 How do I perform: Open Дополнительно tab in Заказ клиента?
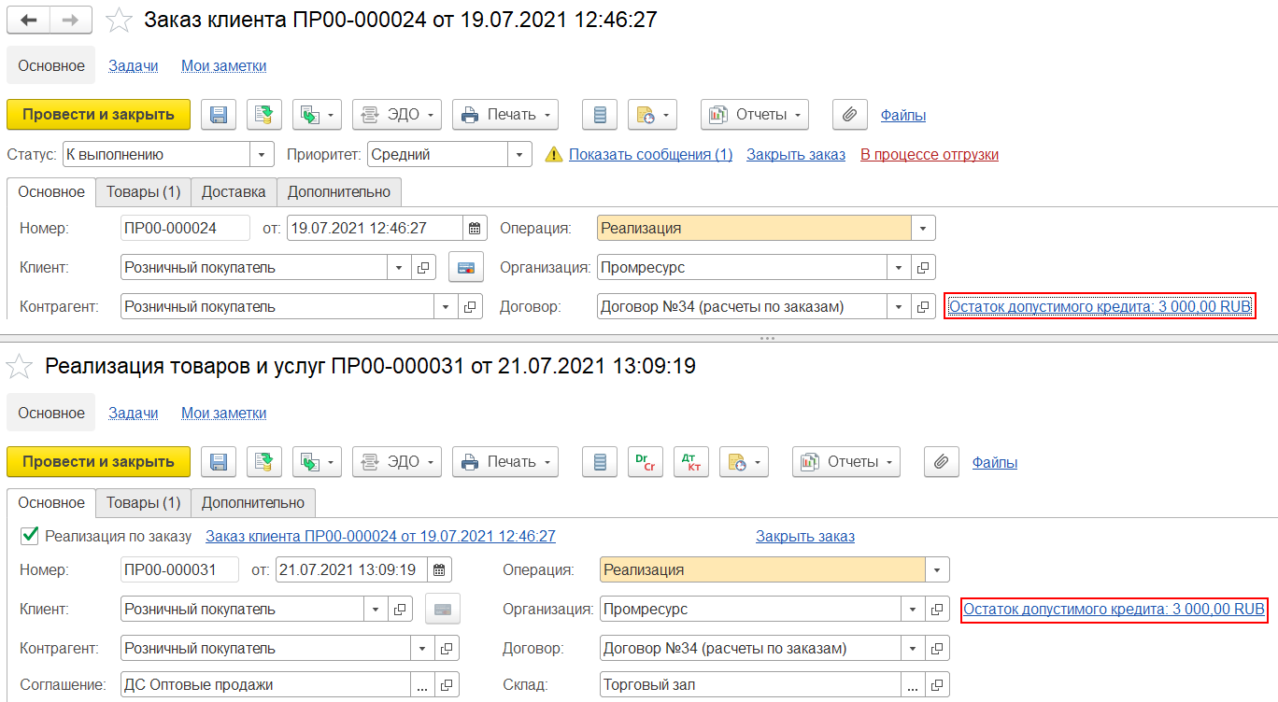339,192
